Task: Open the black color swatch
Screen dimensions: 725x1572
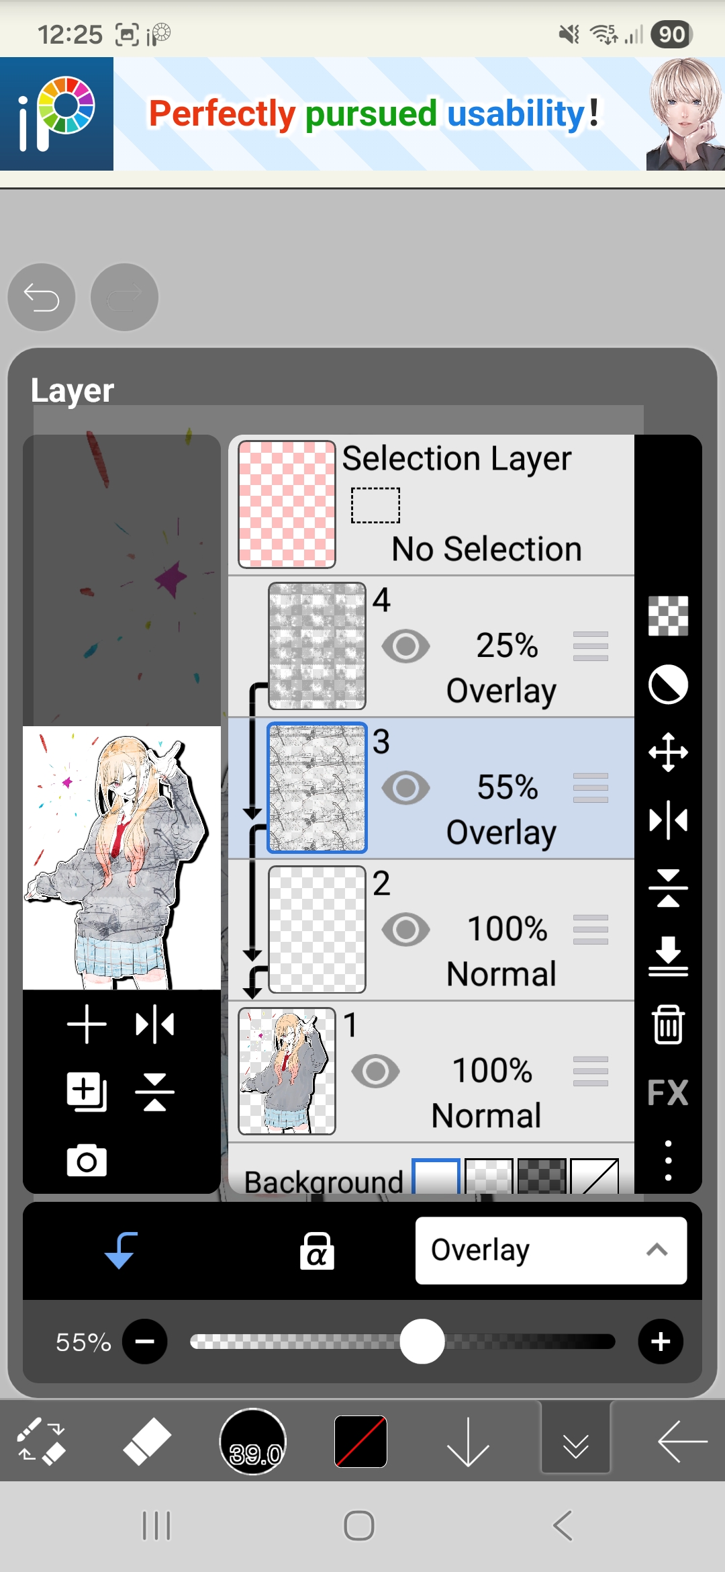Action: click(360, 1442)
